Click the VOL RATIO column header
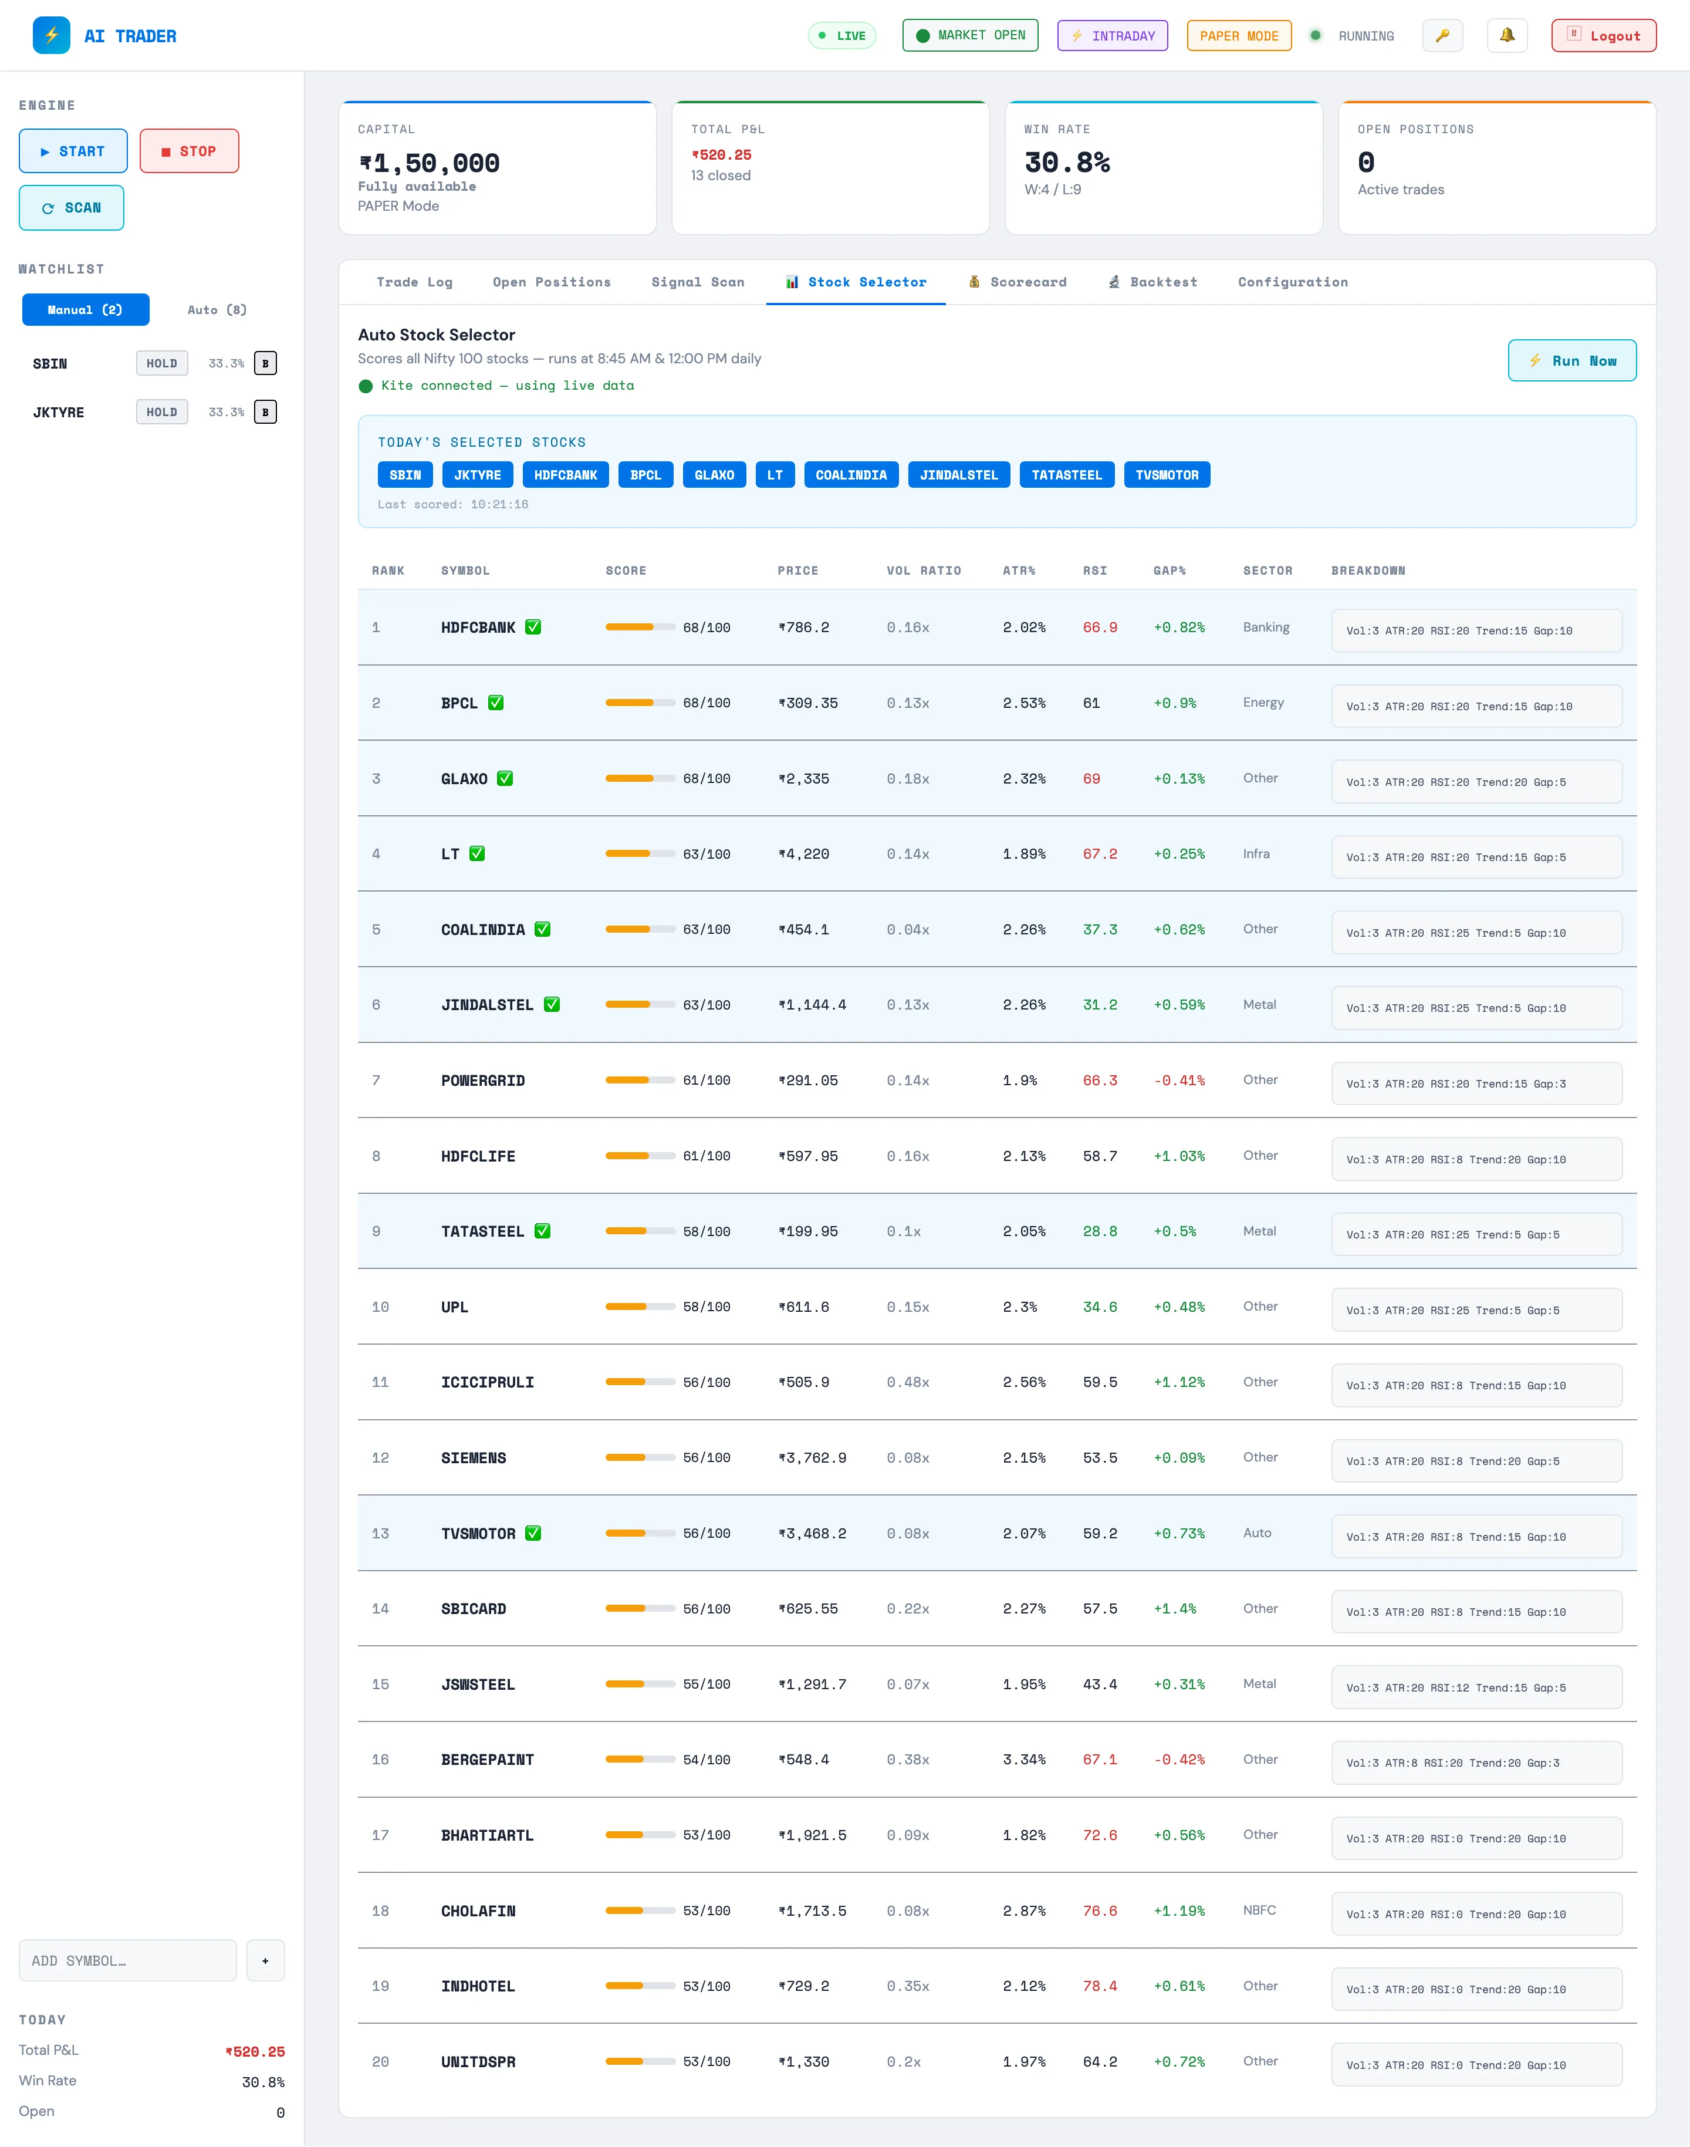The width and height of the screenshot is (1690, 2147). tap(923, 571)
